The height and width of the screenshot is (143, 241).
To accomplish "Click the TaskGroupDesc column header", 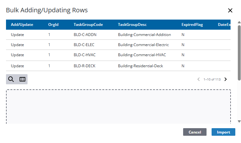I will tap(132, 25).
